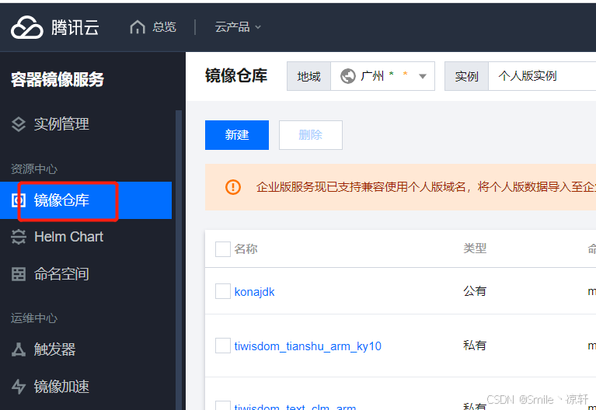Image resolution: width=596 pixels, height=410 pixels.
Task: Click the 公有 type cell for konajdk
Action: click(x=475, y=291)
